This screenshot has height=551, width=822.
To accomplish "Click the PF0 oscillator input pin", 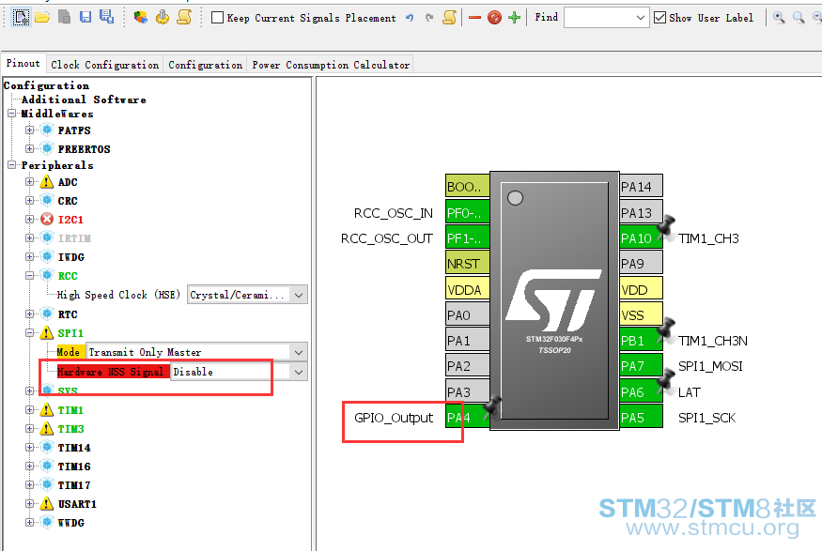I will pos(467,212).
